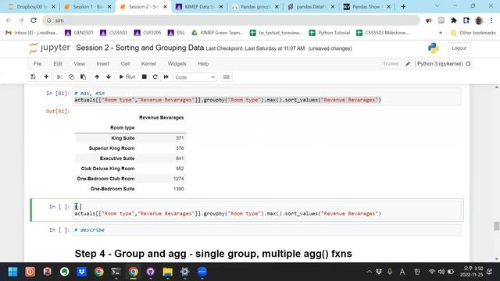The image size is (500, 281).
Task: Save notebook with the floppy disk icon
Action: (x=33, y=77)
